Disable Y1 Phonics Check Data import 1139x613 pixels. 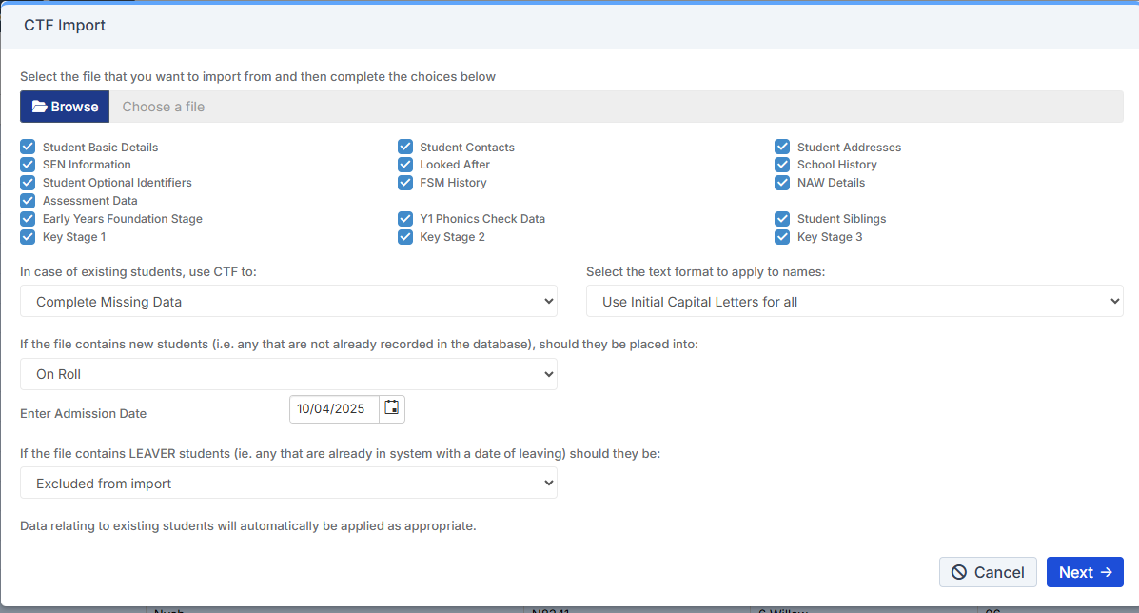coord(405,219)
